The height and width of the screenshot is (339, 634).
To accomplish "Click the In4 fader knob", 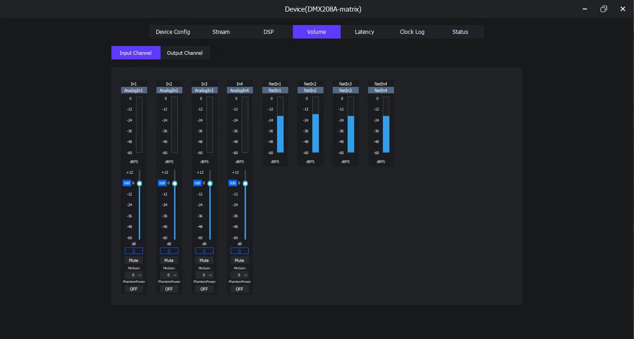I will 245,183.
